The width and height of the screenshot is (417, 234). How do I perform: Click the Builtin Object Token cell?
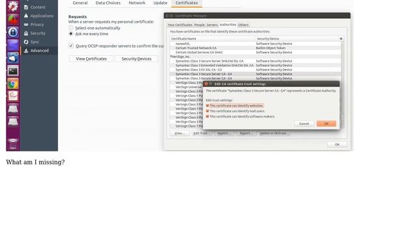(270, 48)
